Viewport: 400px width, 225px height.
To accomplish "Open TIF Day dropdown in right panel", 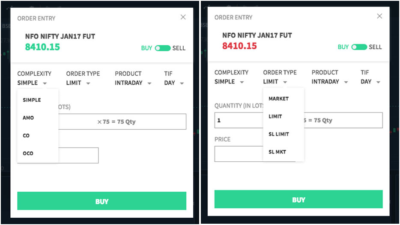I will pyautogui.click(x=370, y=82).
